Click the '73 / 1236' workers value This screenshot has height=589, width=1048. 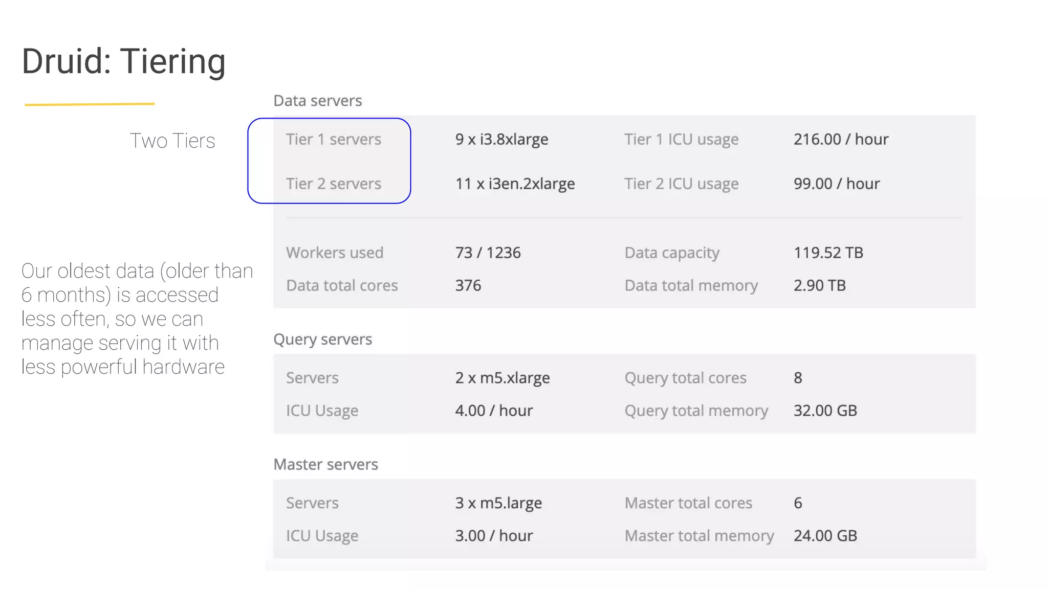(x=488, y=253)
